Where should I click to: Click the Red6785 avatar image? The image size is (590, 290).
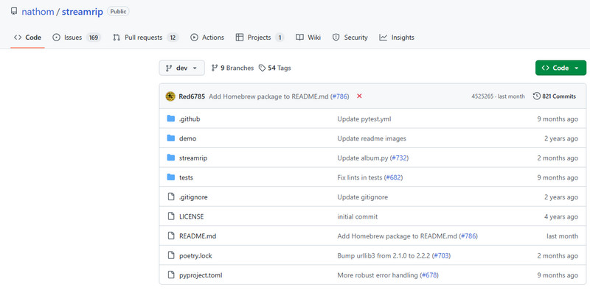pos(170,96)
